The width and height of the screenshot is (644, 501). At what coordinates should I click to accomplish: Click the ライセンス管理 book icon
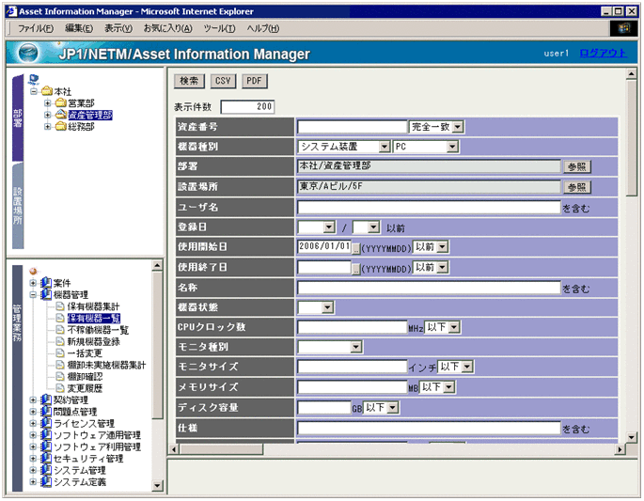pyautogui.click(x=45, y=423)
